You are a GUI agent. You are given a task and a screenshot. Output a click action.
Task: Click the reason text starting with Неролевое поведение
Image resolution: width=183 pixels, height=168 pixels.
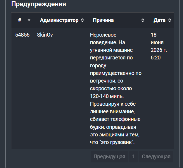(116, 89)
